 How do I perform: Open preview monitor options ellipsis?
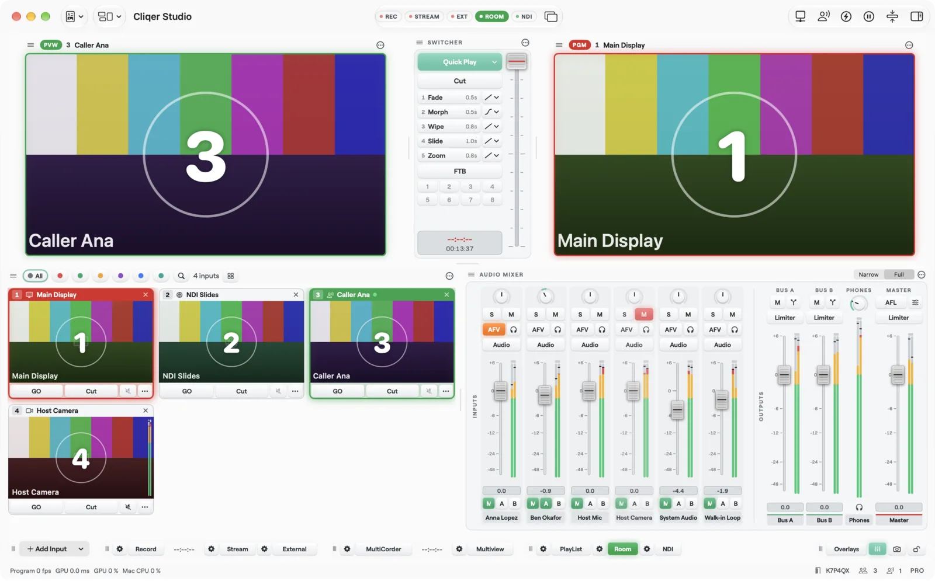(x=380, y=45)
